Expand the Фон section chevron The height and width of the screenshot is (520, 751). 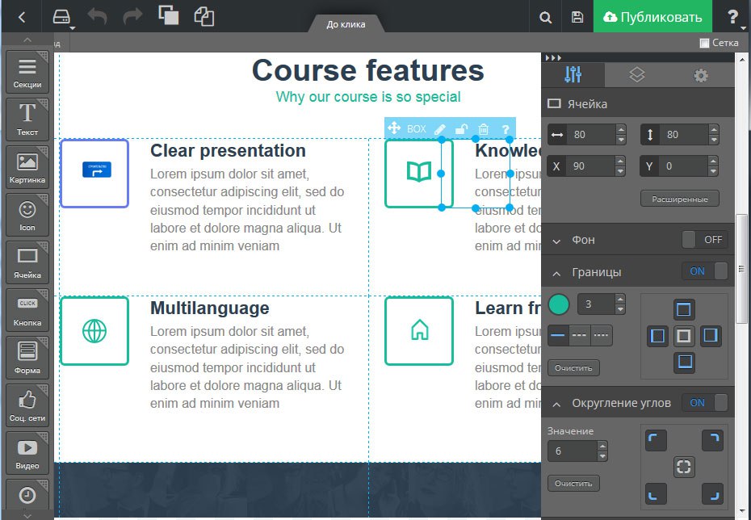(557, 241)
